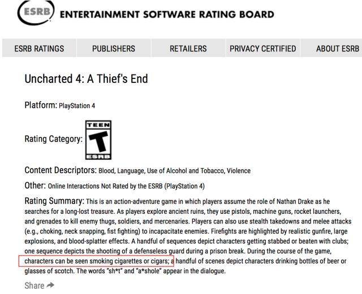Click the Rating Summary label
The height and width of the screenshot is (294, 362).
click(54, 201)
